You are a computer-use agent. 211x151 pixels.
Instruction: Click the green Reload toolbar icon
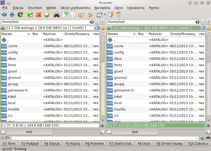point(20,14)
